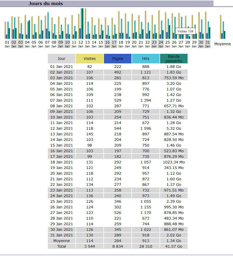Image resolution: width=233 pixels, height=256 pixels.
Task: Click the "Visites: 124" tooltip
Action: (185, 31)
